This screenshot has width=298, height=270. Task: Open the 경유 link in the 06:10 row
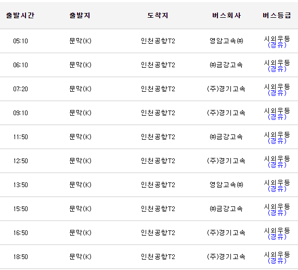[x=277, y=69]
